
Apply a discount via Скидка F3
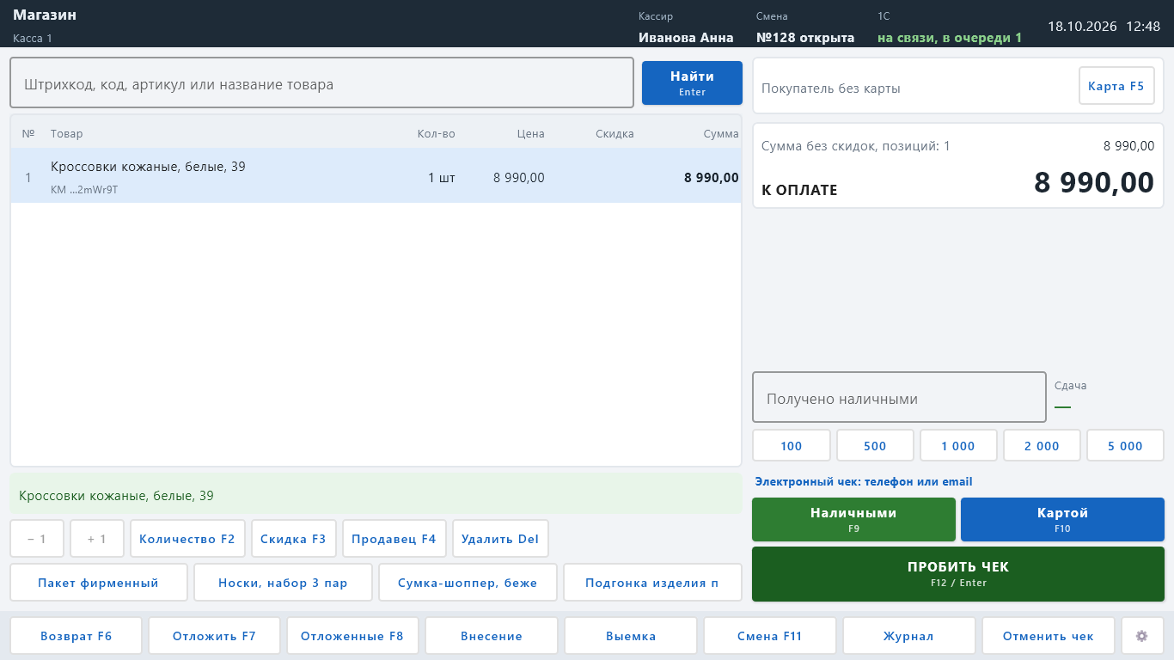294,539
